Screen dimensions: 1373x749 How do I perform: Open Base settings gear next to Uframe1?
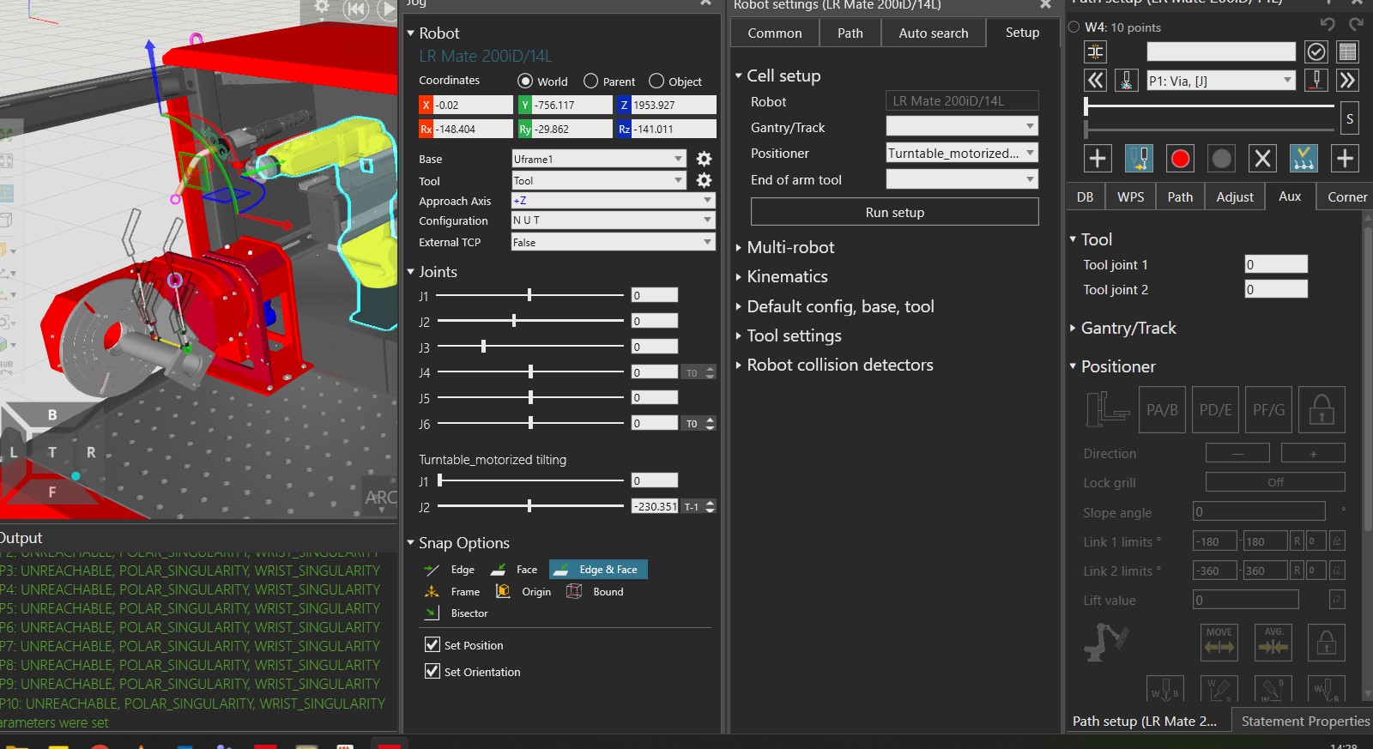point(704,159)
